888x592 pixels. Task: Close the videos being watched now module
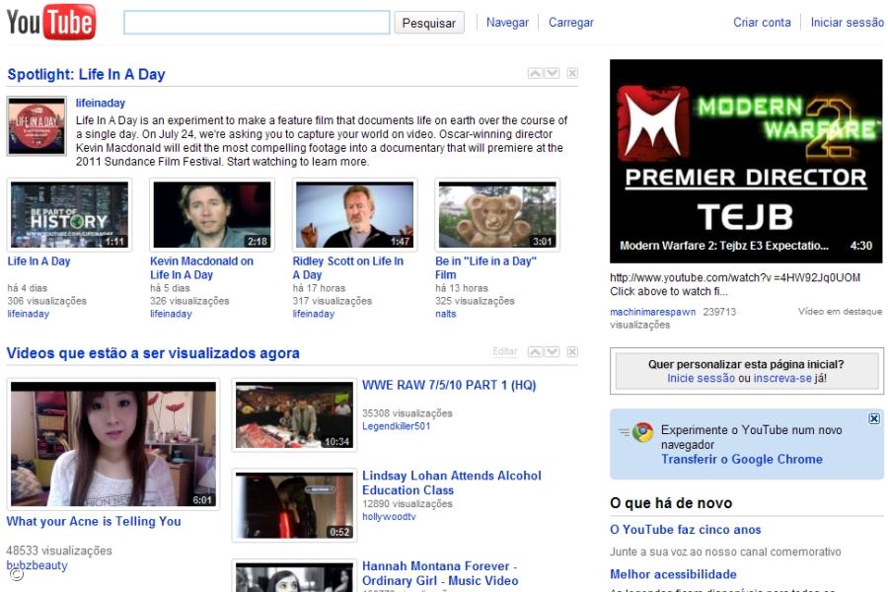coord(572,351)
